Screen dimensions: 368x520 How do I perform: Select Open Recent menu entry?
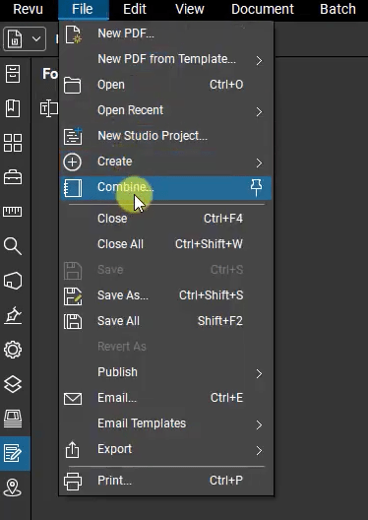pos(166,110)
